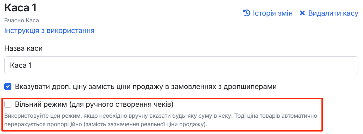Enable the Вільний режим checkbox

(8, 105)
